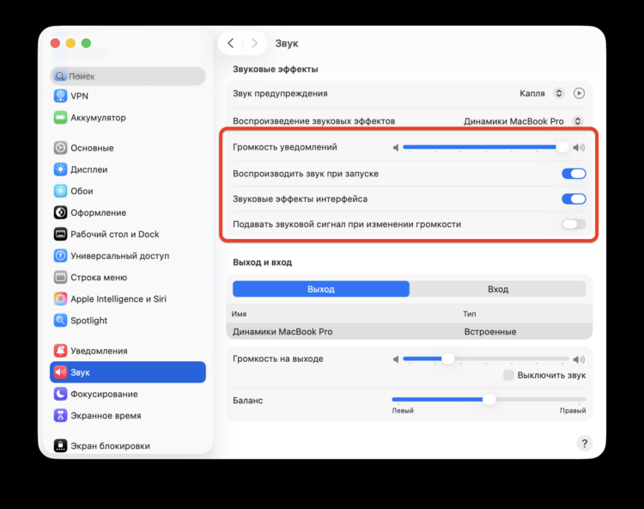This screenshot has width=644, height=509.
Task: Open help with question mark button
Action: pos(584,443)
